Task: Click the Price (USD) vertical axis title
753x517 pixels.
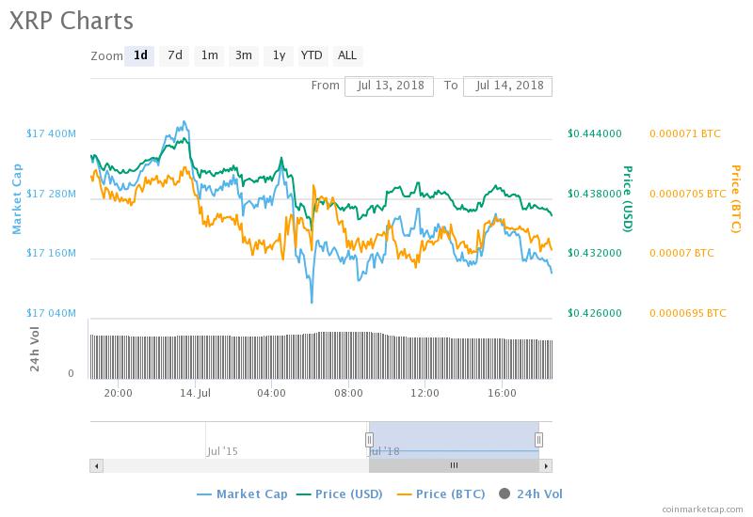Action: [x=628, y=198]
